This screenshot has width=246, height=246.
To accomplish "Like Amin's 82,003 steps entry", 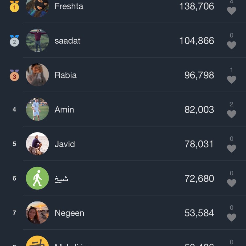I will coord(231,114).
